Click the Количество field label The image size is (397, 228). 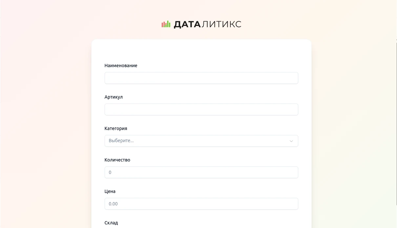[117, 160]
